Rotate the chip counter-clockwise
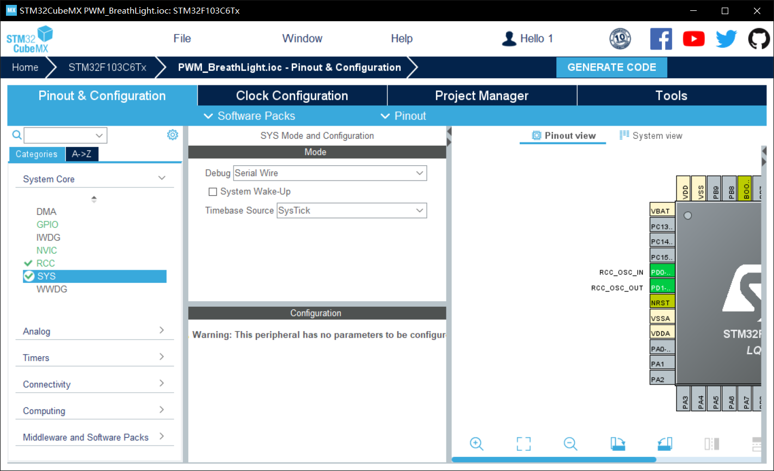The image size is (774, 471). pyautogui.click(x=665, y=444)
